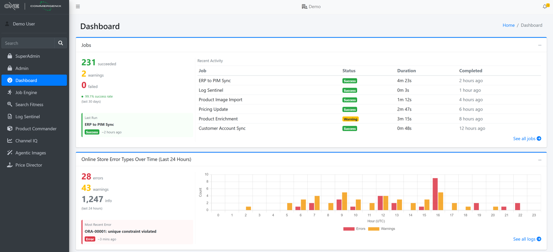Viewport: 553px width, 252px height.
Task: Open Search Fitness section
Action: point(34,104)
